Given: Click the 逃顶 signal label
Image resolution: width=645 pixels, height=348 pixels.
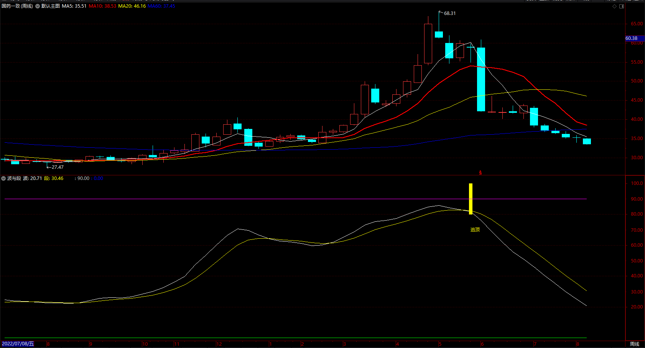Looking at the screenshot, I should pyautogui.click(x=475, y=229).
